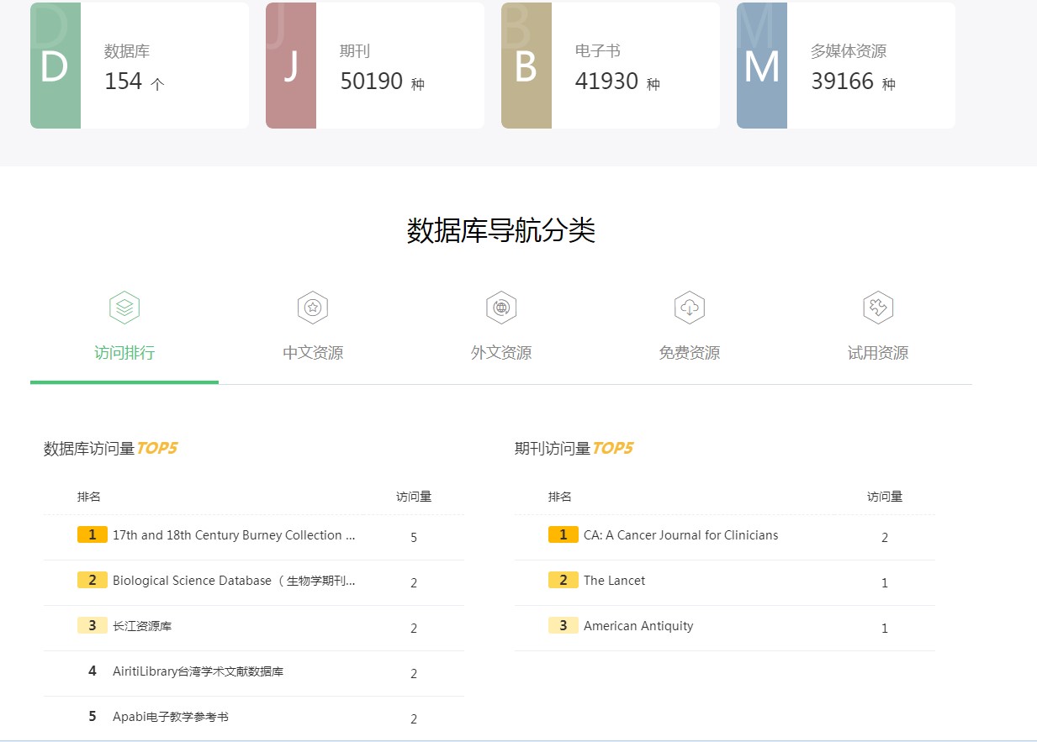
Task: Click the blue M multimedia icon
Action: 762,66
